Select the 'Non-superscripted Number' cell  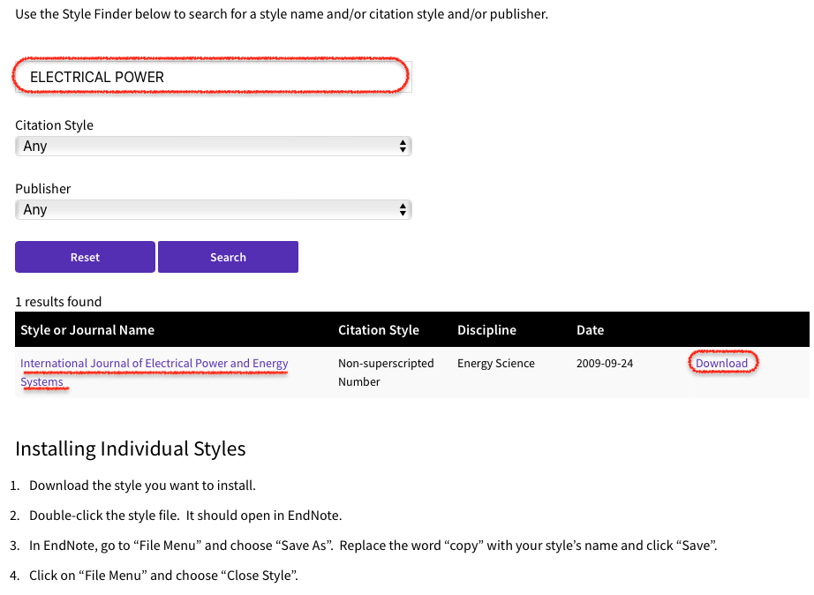coord(386,373)
